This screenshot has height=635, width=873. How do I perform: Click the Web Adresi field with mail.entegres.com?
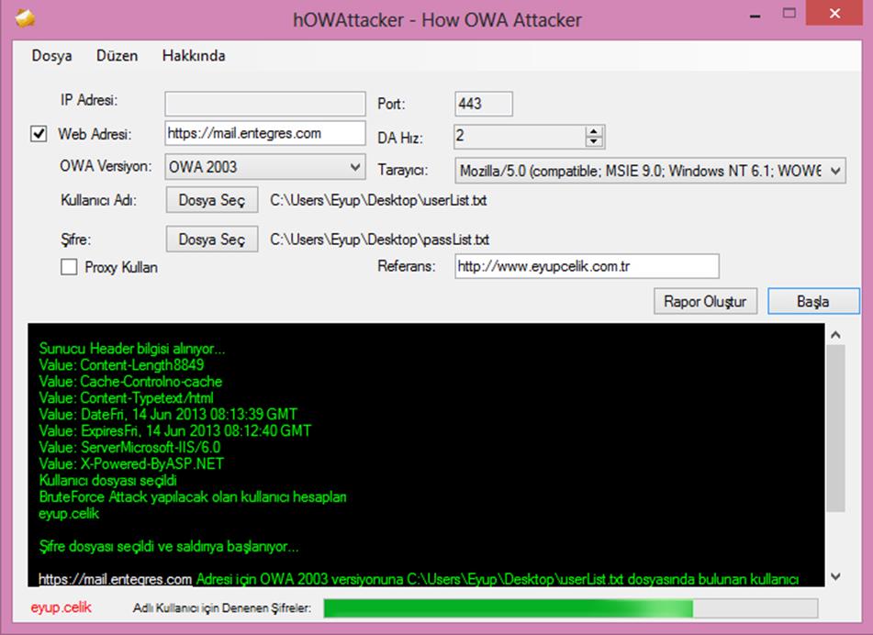265,134
